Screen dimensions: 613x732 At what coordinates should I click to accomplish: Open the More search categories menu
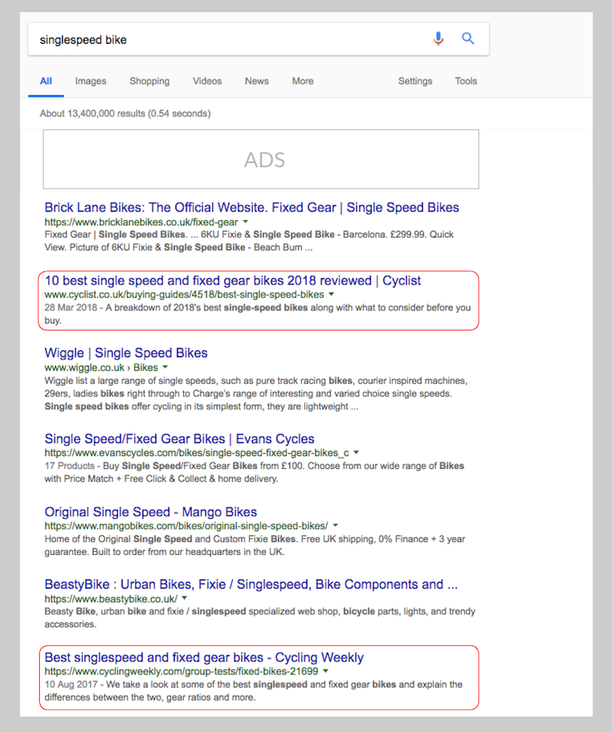(x=303, y=81)
